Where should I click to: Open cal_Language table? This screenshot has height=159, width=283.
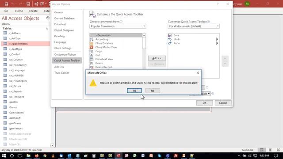(17, 70)
